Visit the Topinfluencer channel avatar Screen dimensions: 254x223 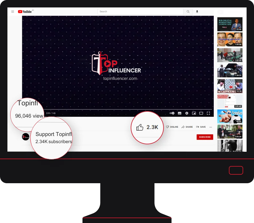26,137
